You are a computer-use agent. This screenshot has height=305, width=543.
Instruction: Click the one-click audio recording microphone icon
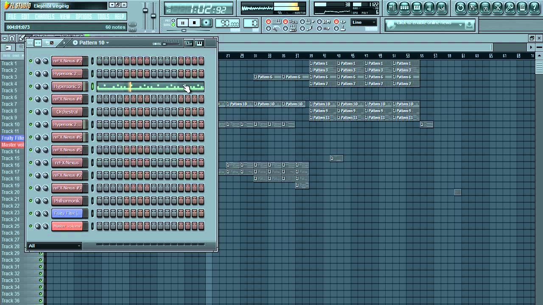[509, 7]
